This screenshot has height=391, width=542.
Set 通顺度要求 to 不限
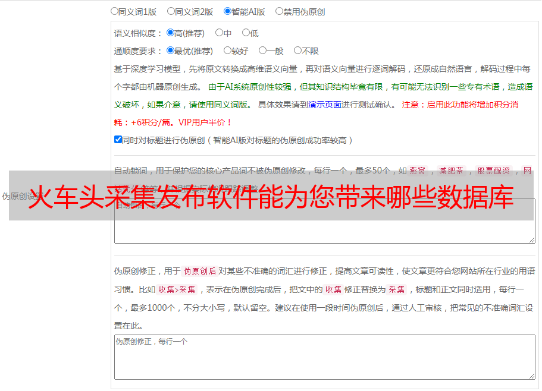click(x=297, y=51)
